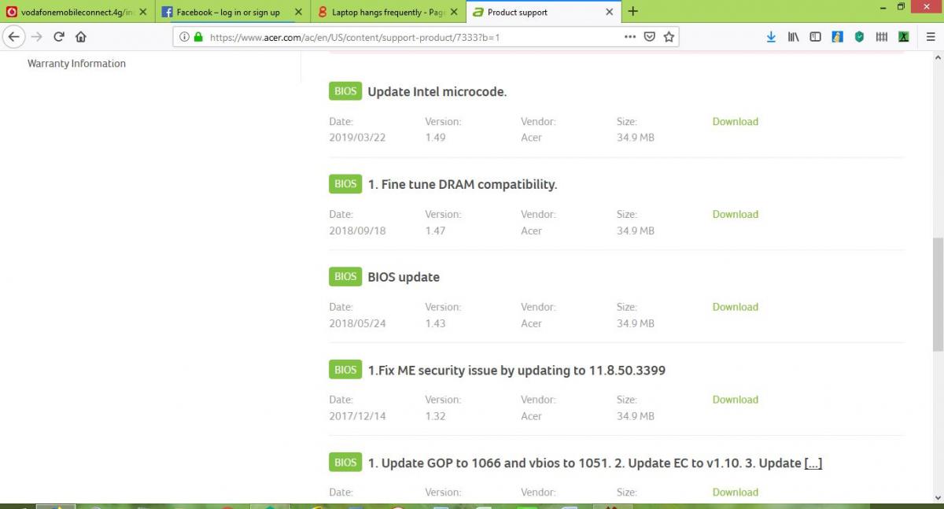Select the Product support tab
This screenshot has width=944, height=509.
click(544, 12)
